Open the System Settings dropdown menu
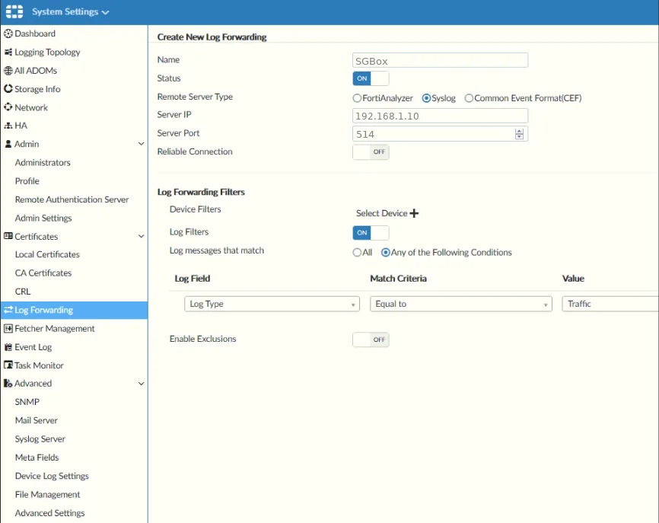The height and width of the screenshot is (523, 659). pyautogui.click(x=70, y=12)
